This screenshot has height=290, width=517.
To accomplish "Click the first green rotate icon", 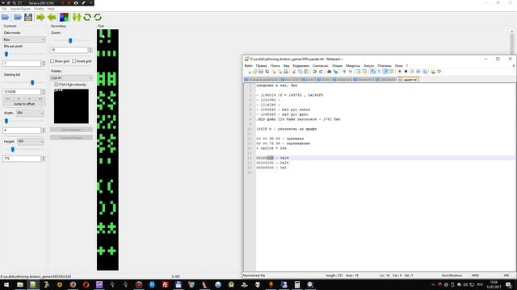I will pos(87,17).
